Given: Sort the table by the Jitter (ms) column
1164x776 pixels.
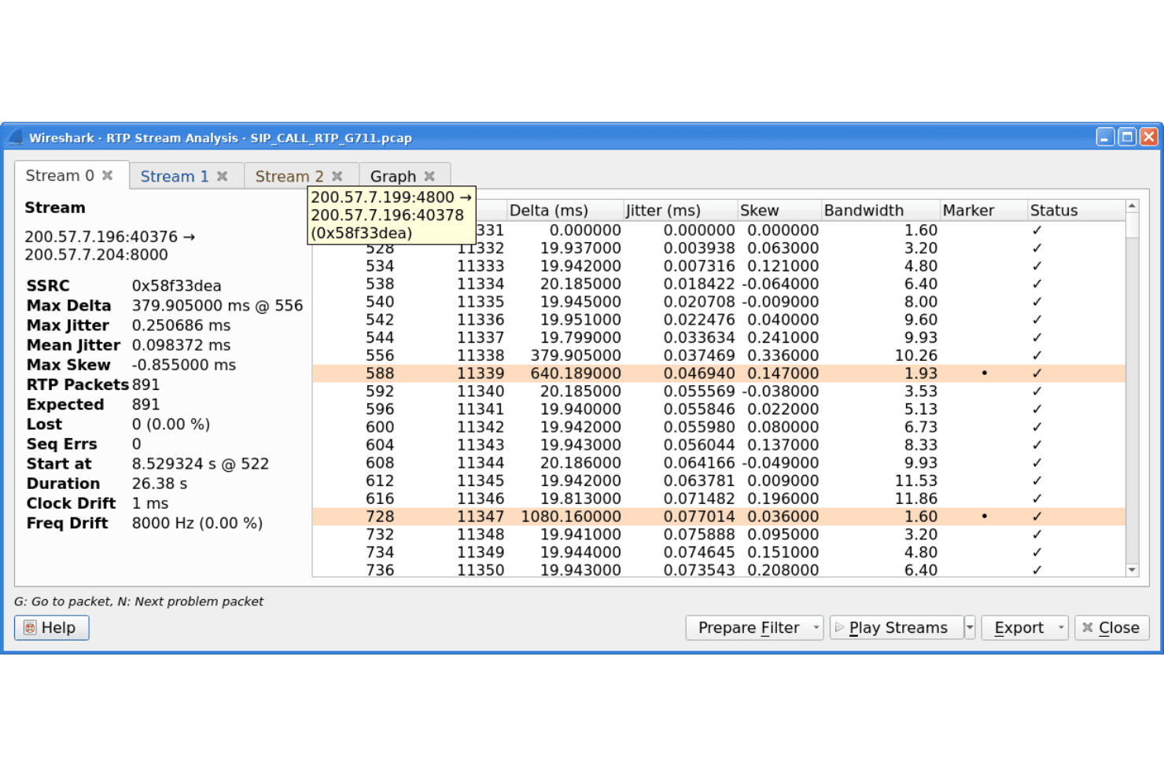Looking at the screenshot, I should tap(680, 211).
